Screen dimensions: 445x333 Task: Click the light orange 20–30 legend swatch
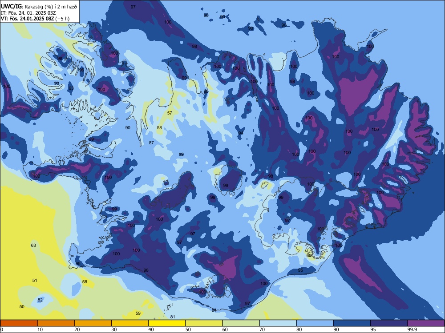point(93,323)
